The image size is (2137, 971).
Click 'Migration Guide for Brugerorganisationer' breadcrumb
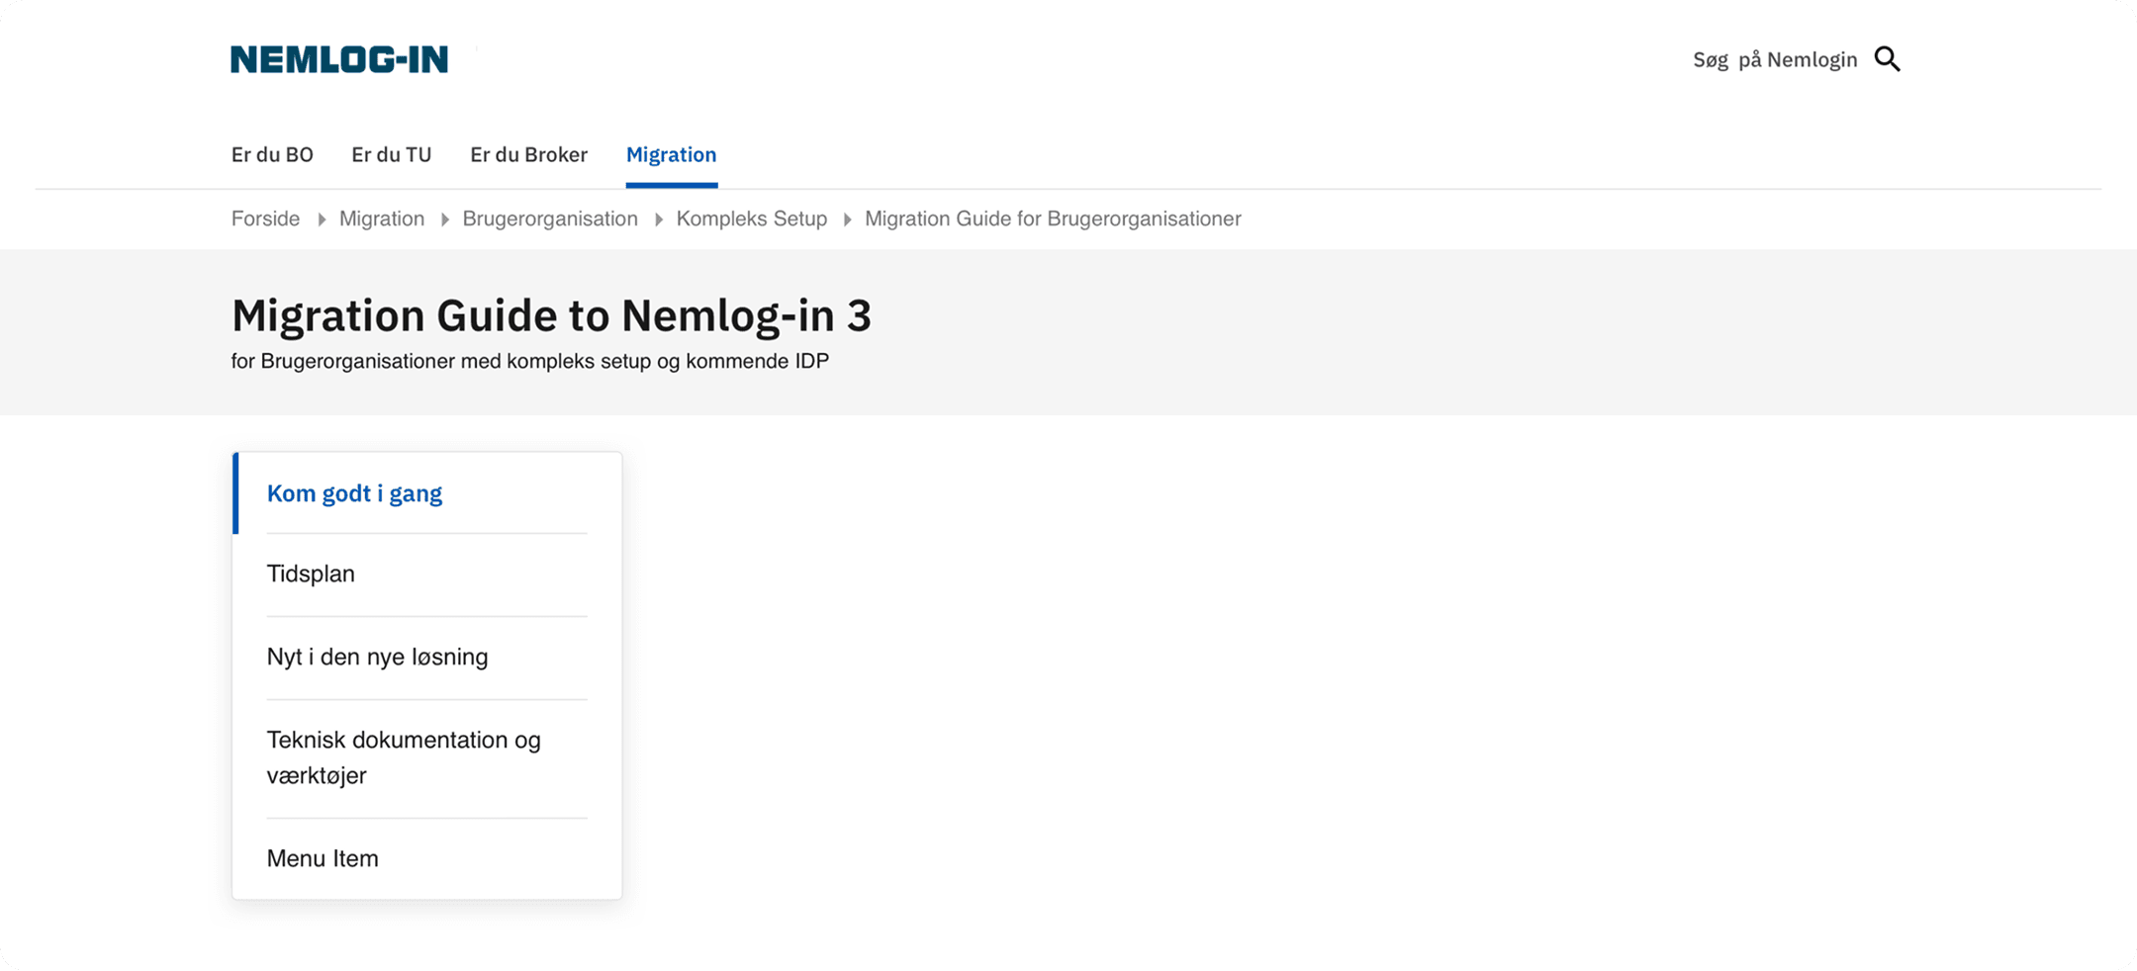pos(1053,219)
